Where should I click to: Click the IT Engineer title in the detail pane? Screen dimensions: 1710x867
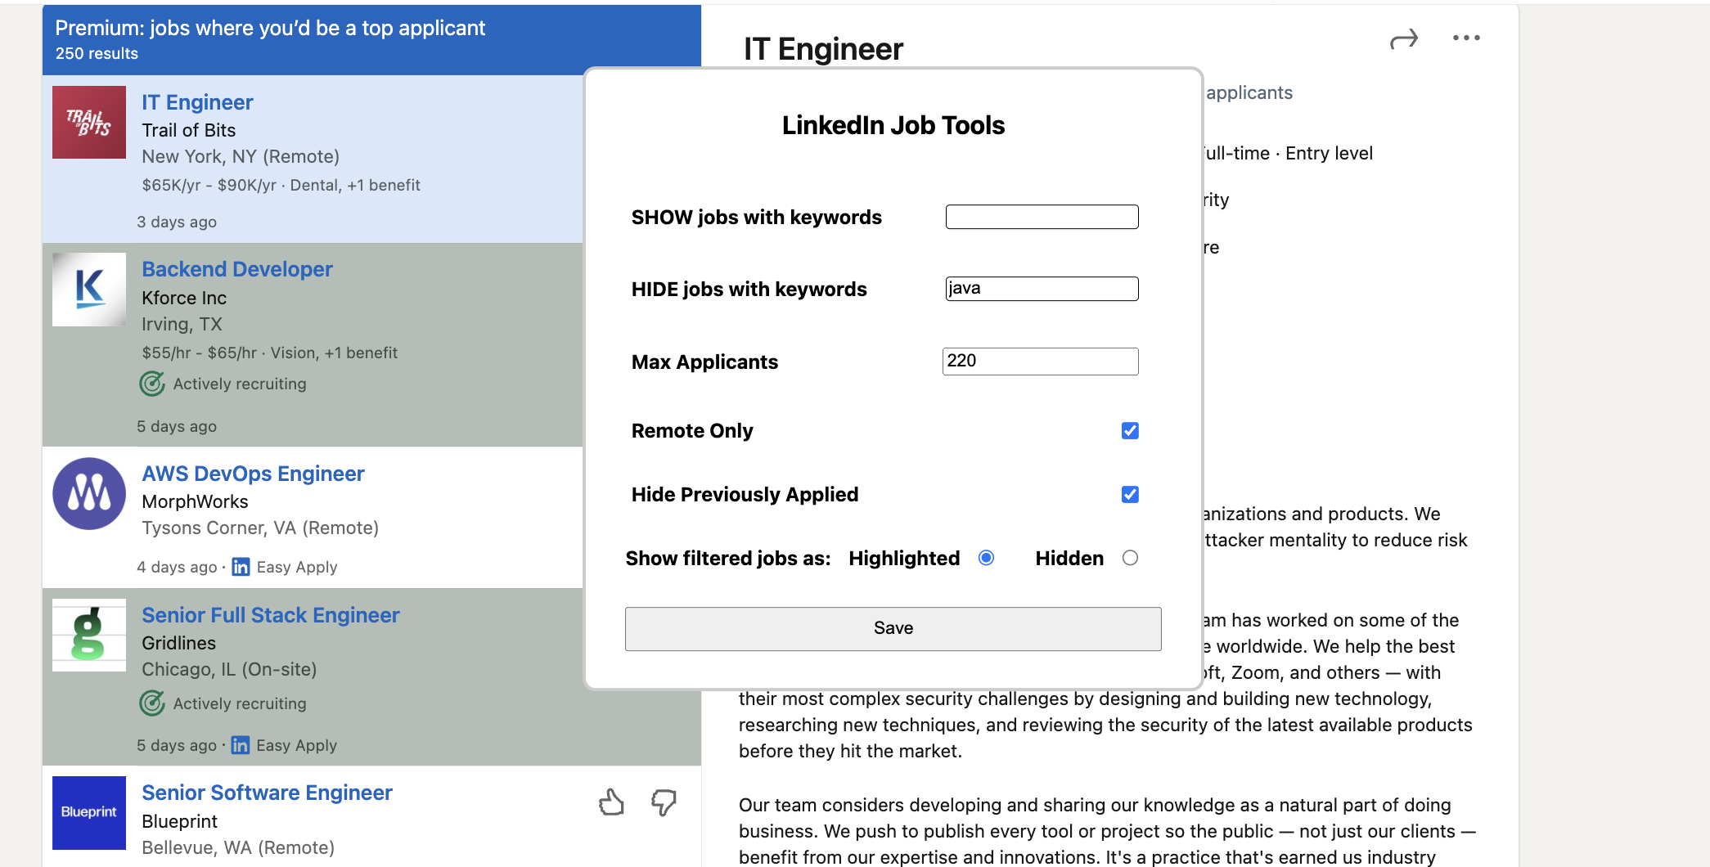(x=823, y=49)
